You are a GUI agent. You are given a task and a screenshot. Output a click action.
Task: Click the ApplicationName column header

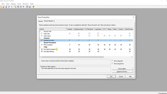tap(79, 29)
